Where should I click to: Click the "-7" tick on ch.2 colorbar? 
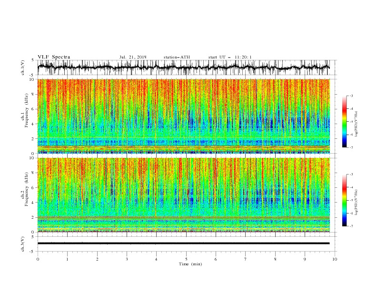351,226
